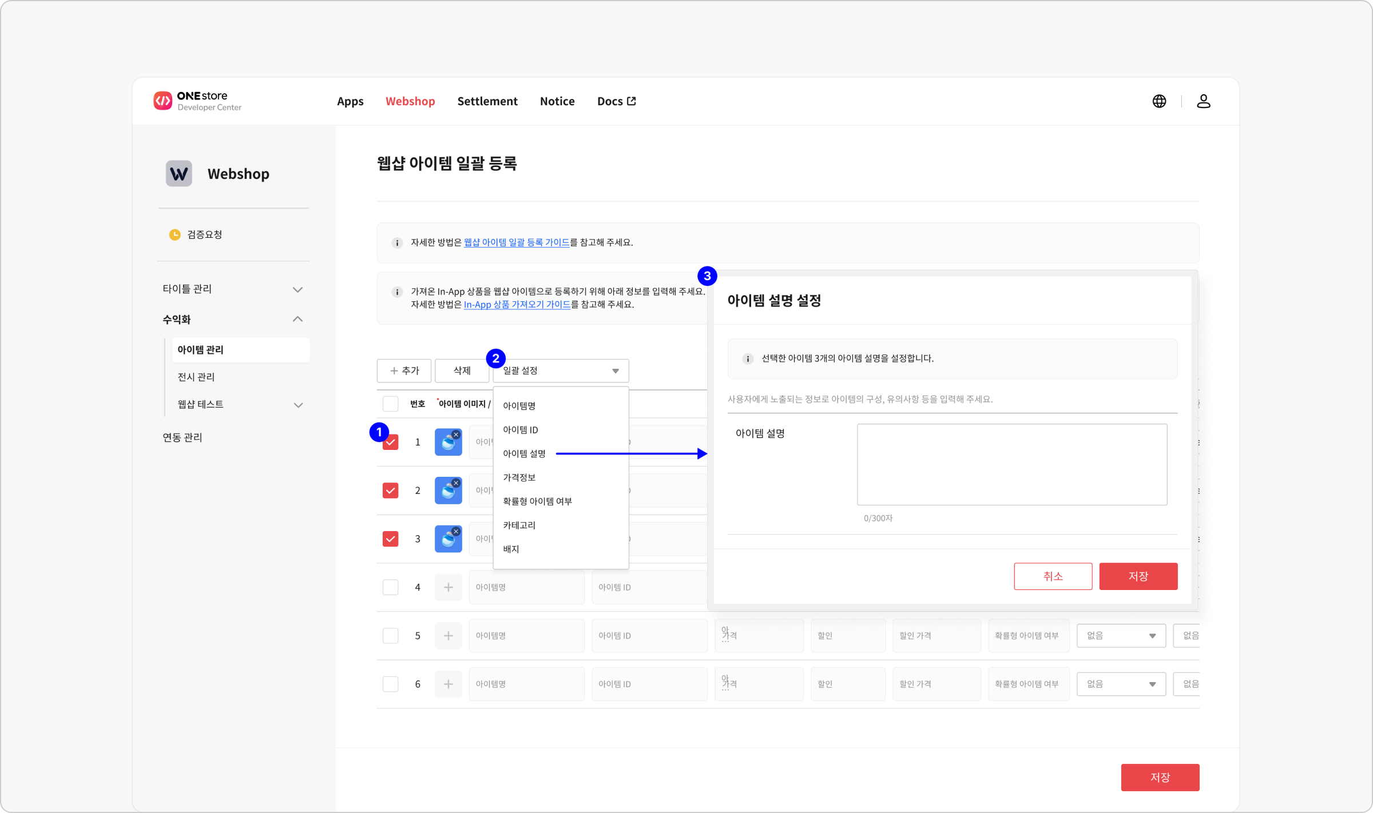
Task: Click the 아이템 설명 text area
Action: pyautogui.click(x=1011, y=464)
